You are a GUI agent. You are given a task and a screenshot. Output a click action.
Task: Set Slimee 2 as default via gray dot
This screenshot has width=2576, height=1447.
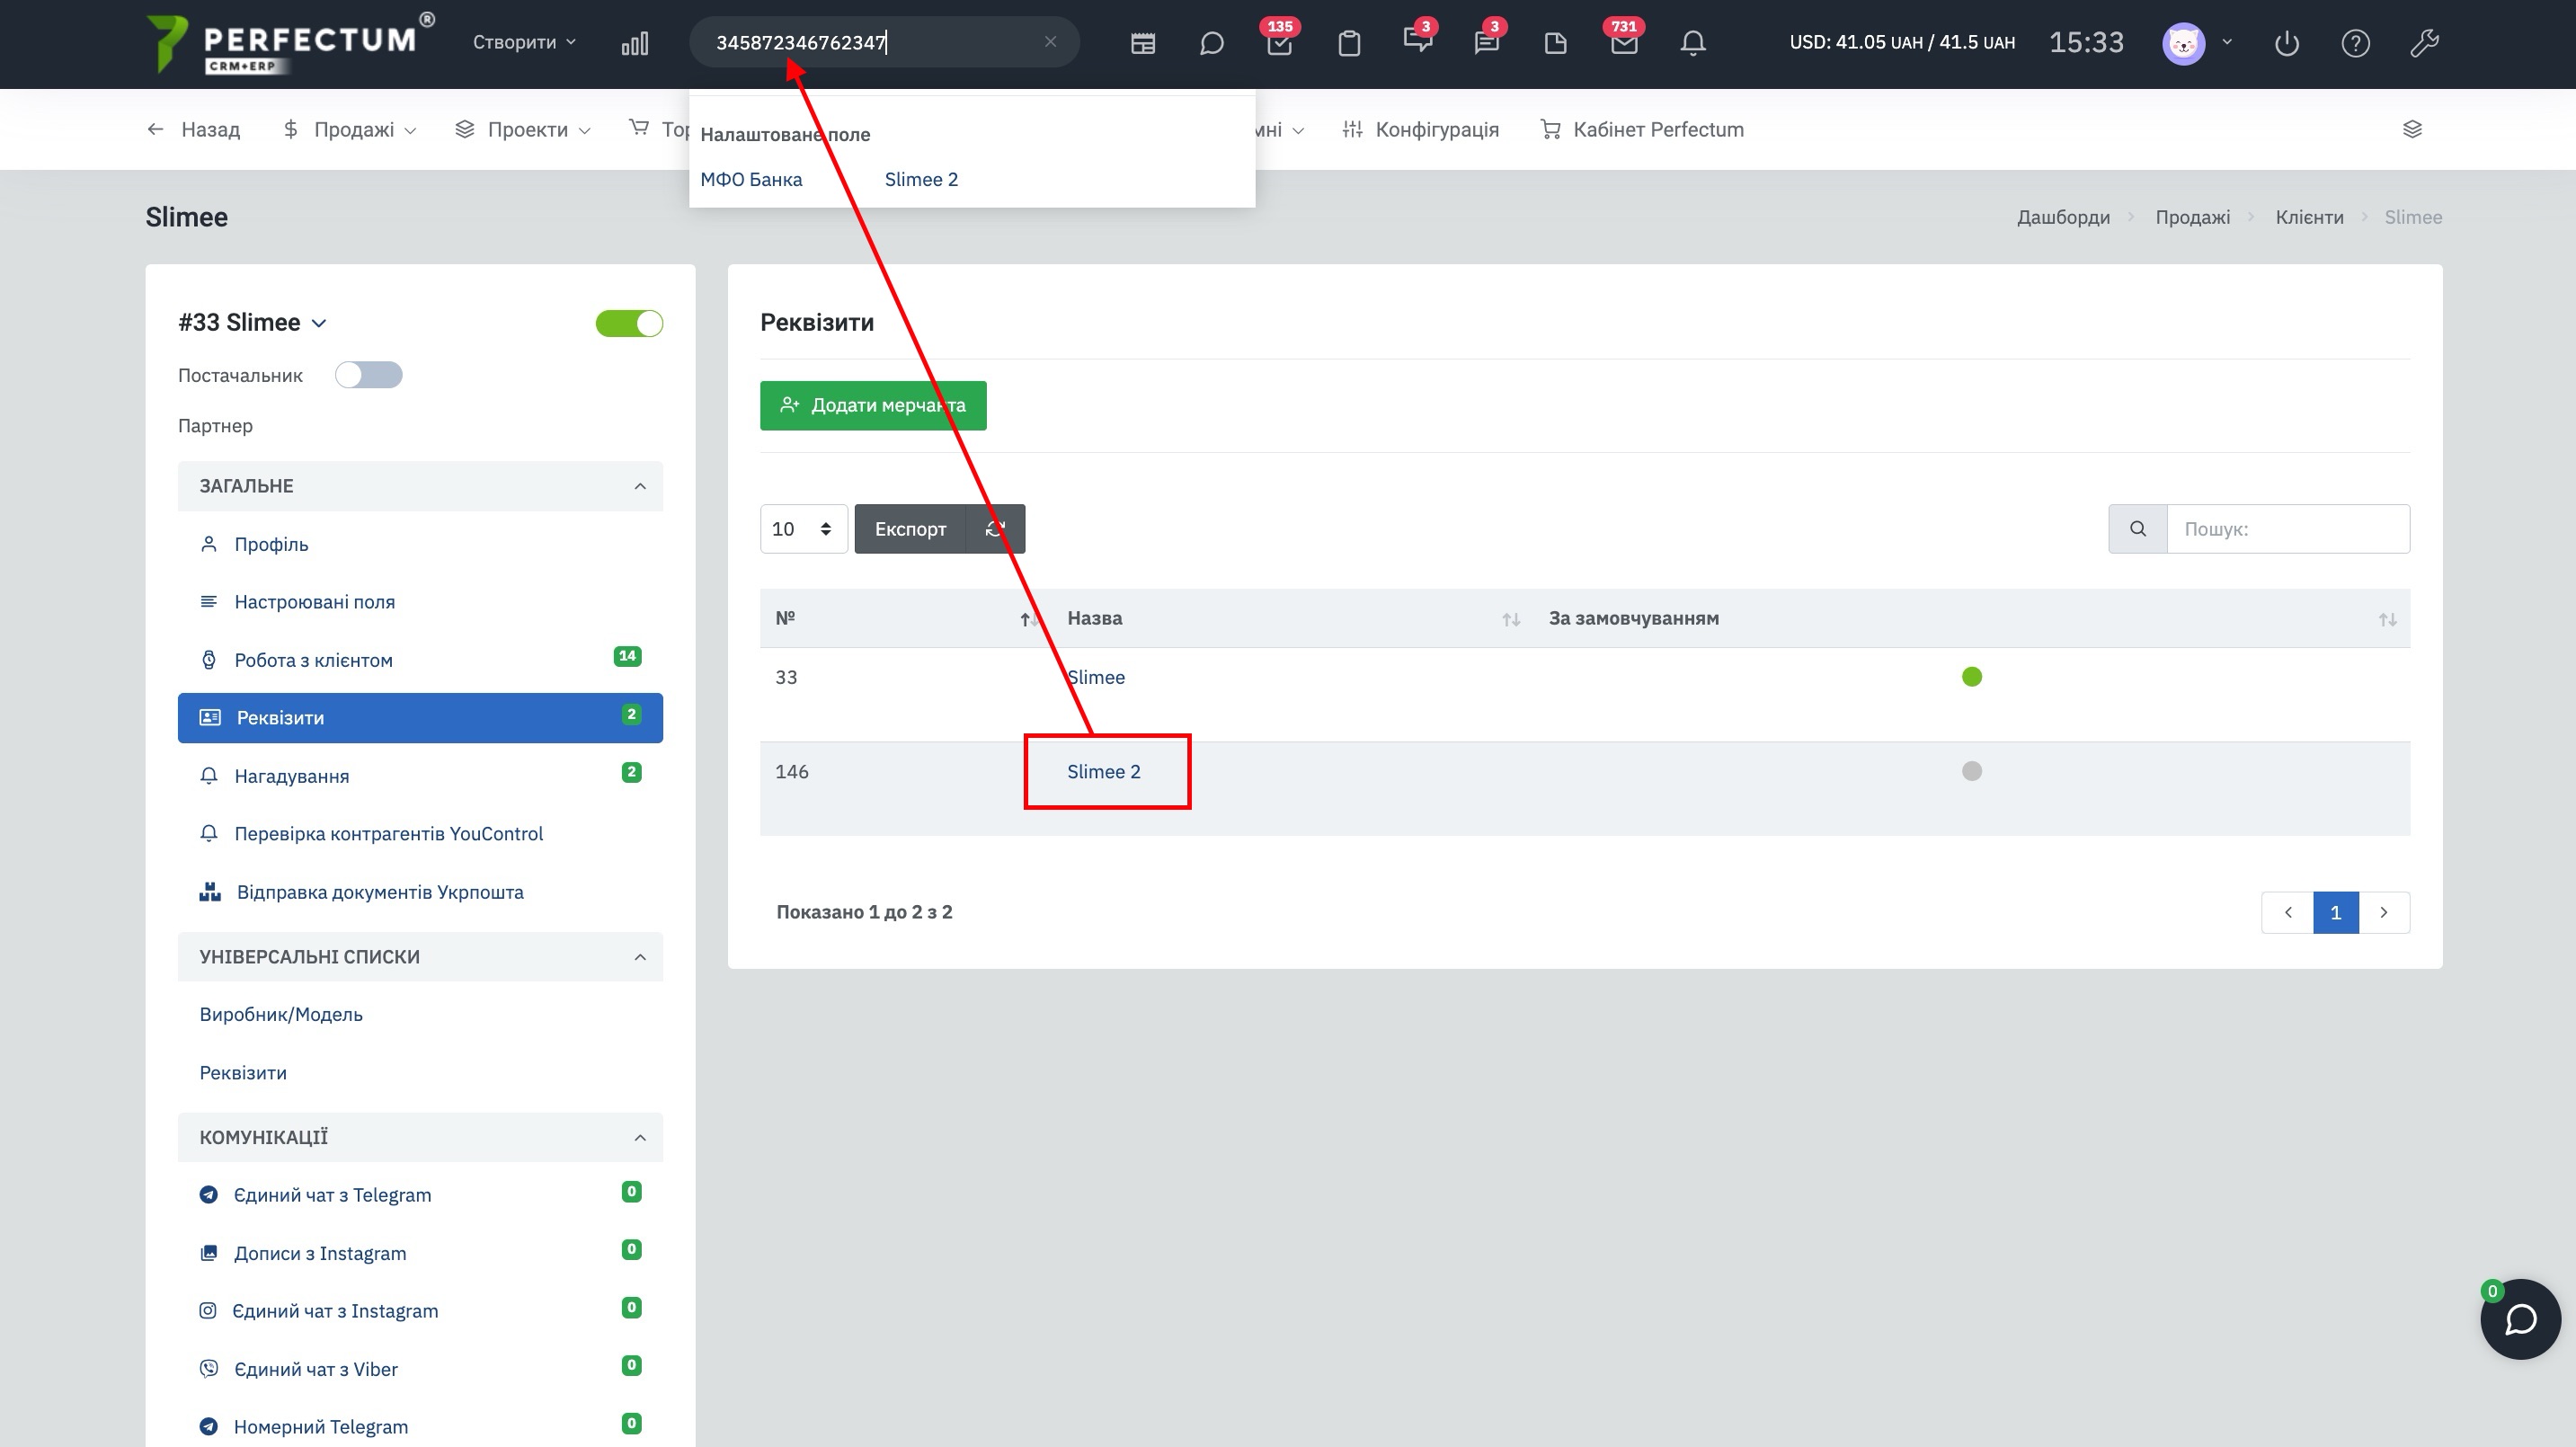coord(1971,771)
